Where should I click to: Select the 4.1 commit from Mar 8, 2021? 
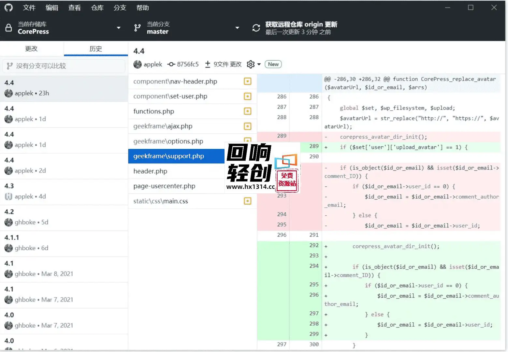pyautogui.click(x=64, y=269)
